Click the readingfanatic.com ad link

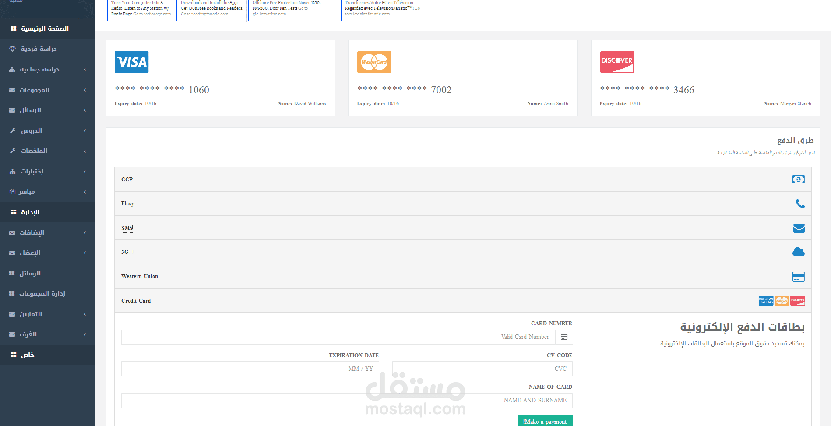click(204, 14)
